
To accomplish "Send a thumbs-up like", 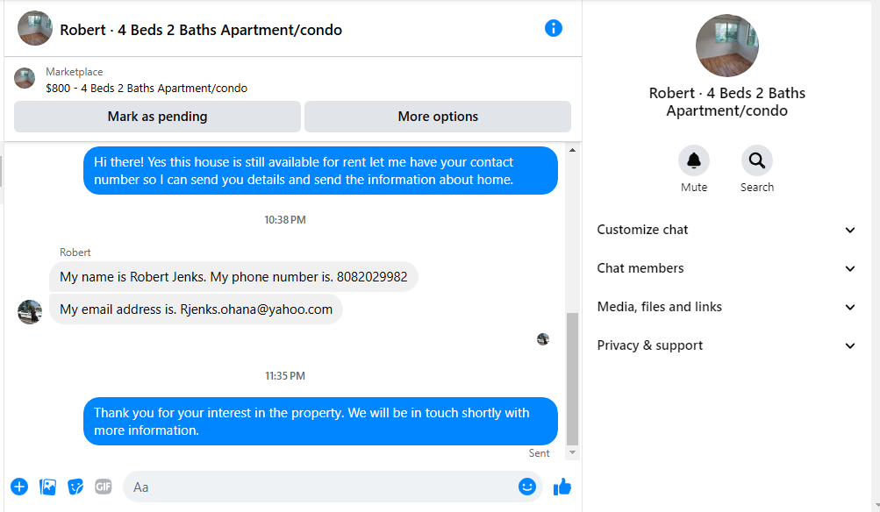I will point(562,487).
